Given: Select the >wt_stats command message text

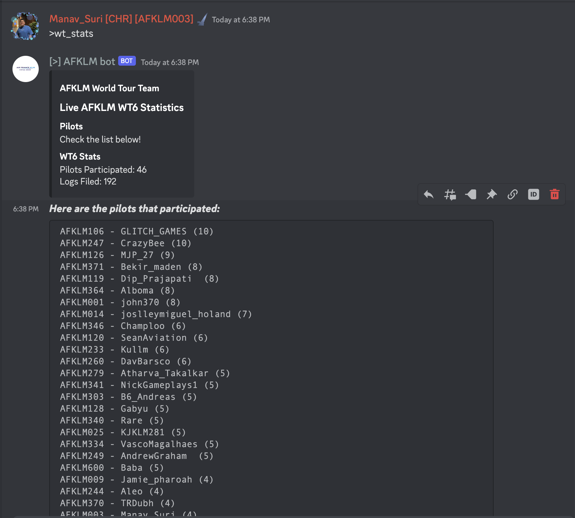Looking at the screenshot, I should (x=71, y=33).
